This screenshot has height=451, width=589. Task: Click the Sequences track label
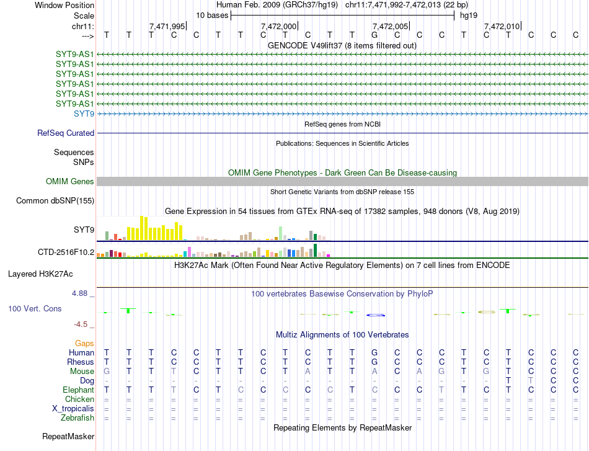[74, 152]
